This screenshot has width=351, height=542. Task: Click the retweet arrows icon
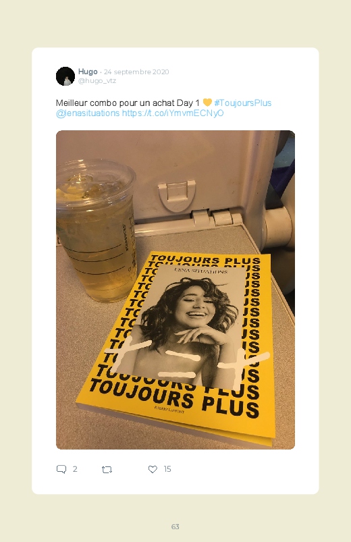pos(107,469)
